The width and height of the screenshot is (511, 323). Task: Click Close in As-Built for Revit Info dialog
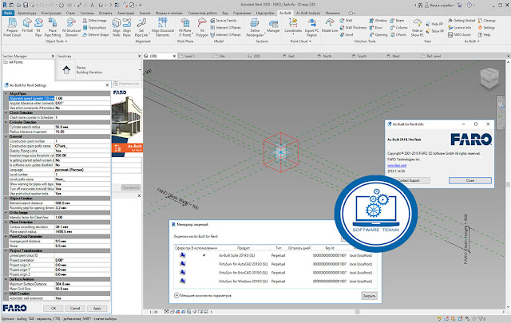(x=470, y=180)
